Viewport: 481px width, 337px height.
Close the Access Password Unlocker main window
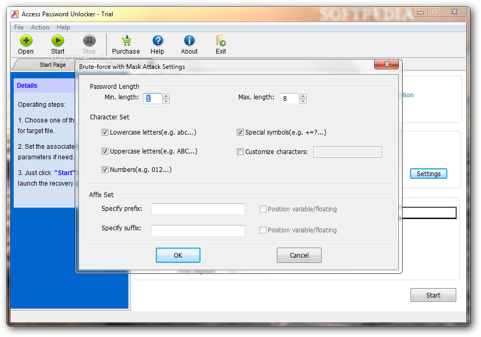[455, 12]
